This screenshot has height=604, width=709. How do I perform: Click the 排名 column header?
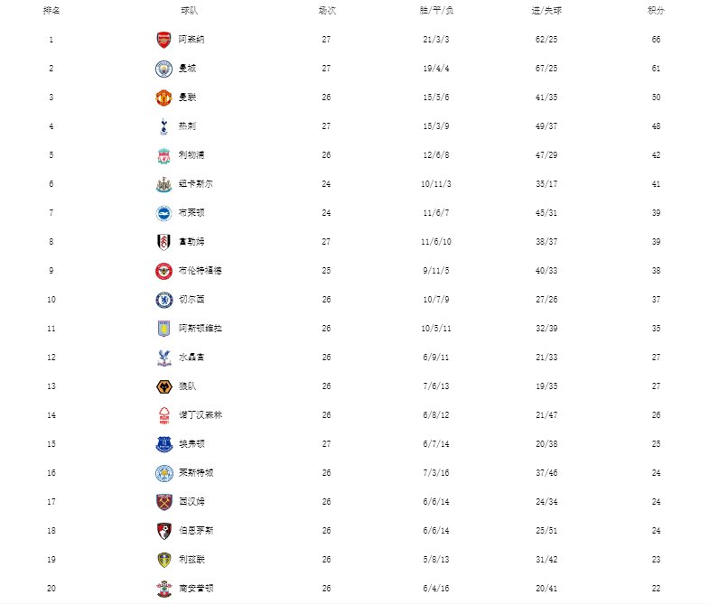pyautogui.click(x=51, y=11)
